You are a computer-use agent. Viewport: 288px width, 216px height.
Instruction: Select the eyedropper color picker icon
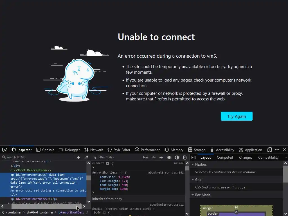pos(86,157)
